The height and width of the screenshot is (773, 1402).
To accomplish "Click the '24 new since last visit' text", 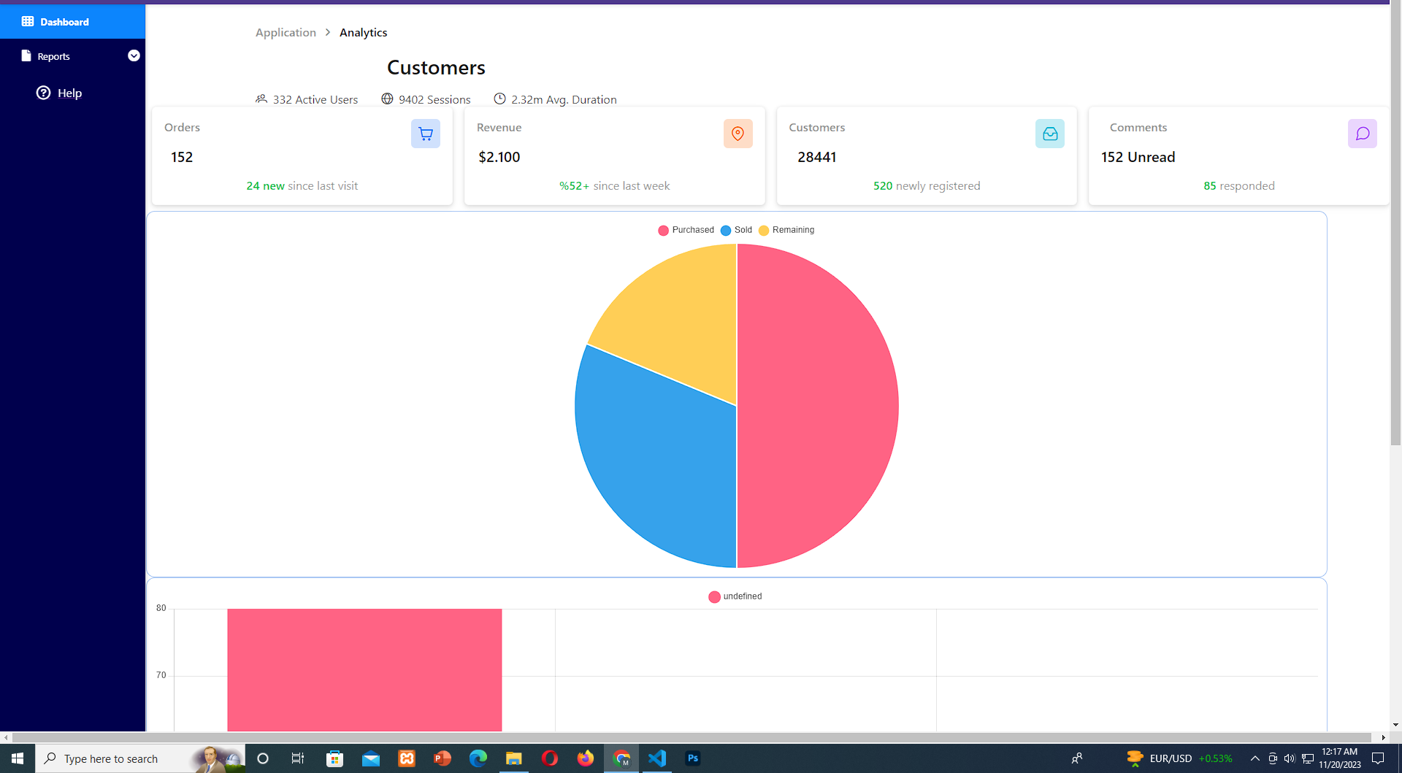I will [302, 185].
